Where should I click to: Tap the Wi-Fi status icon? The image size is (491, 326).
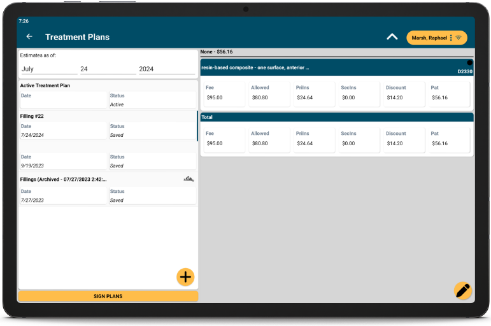point(459,38)
